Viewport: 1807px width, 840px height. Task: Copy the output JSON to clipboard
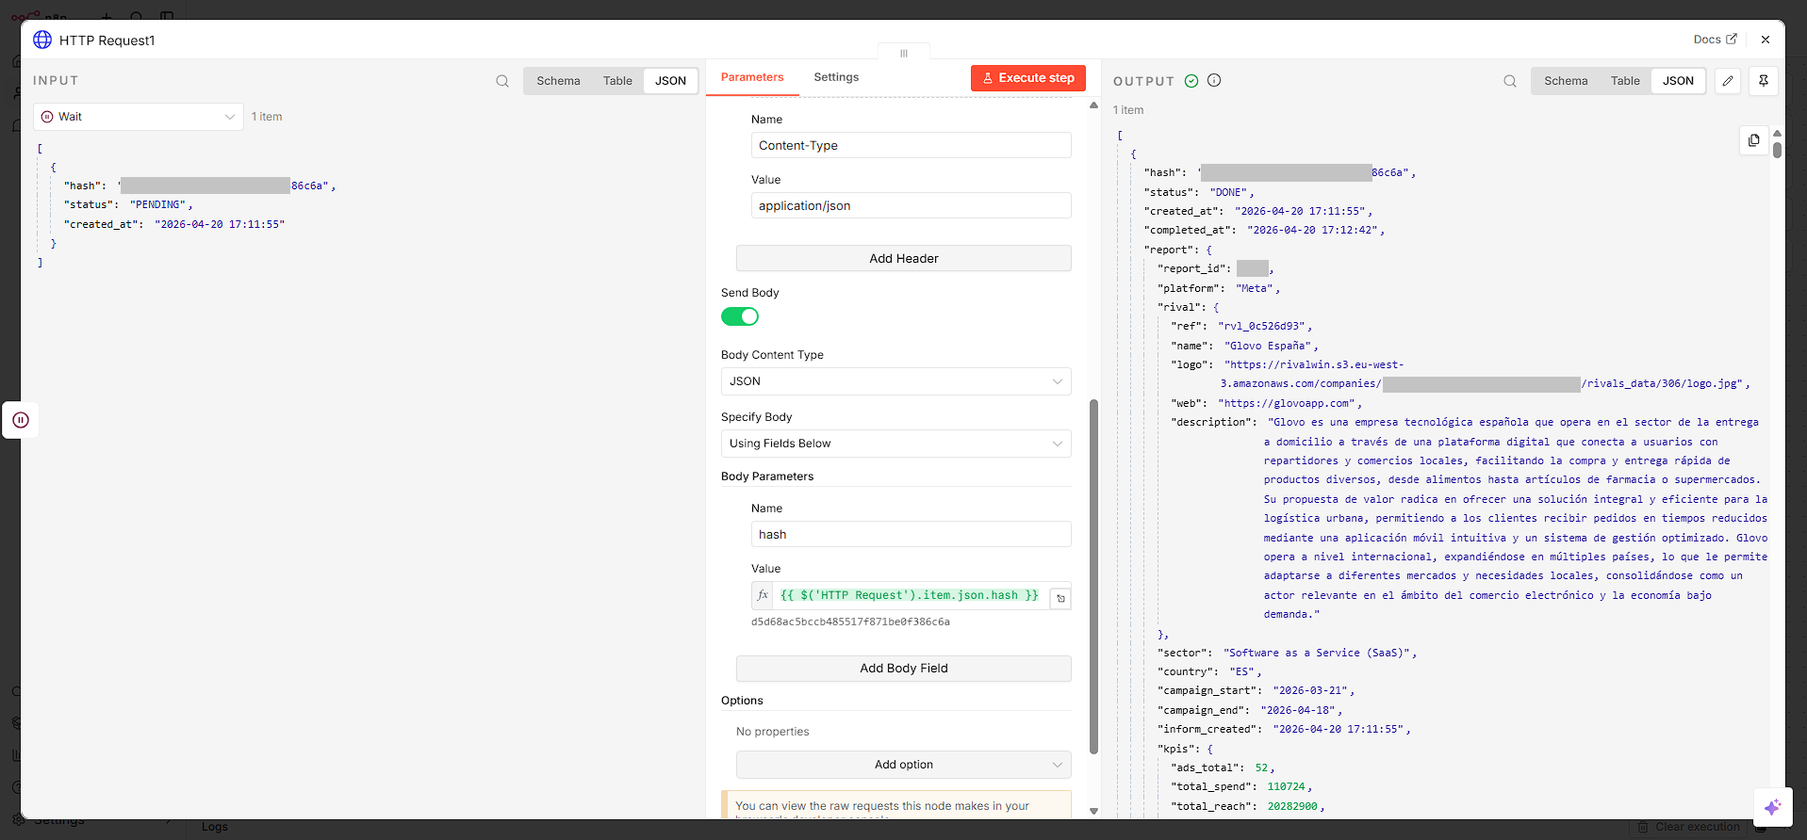click(1753, 140)
